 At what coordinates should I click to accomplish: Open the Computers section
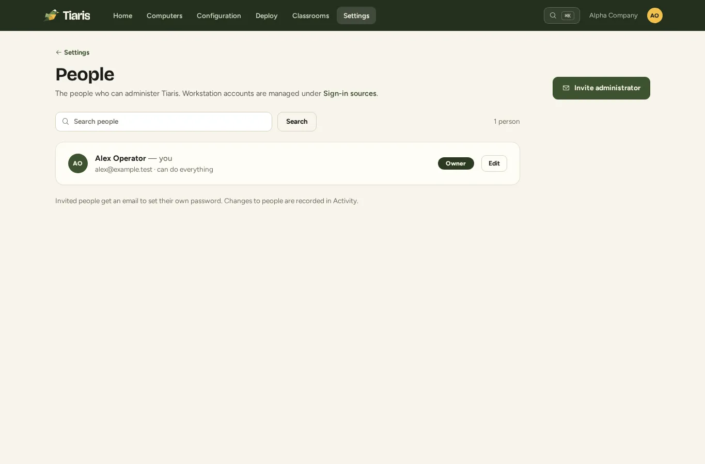pyautogui.click(x=164, y=15)
